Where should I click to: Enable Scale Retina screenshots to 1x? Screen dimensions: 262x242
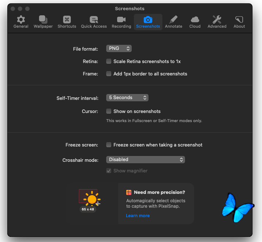pos(109,62)
